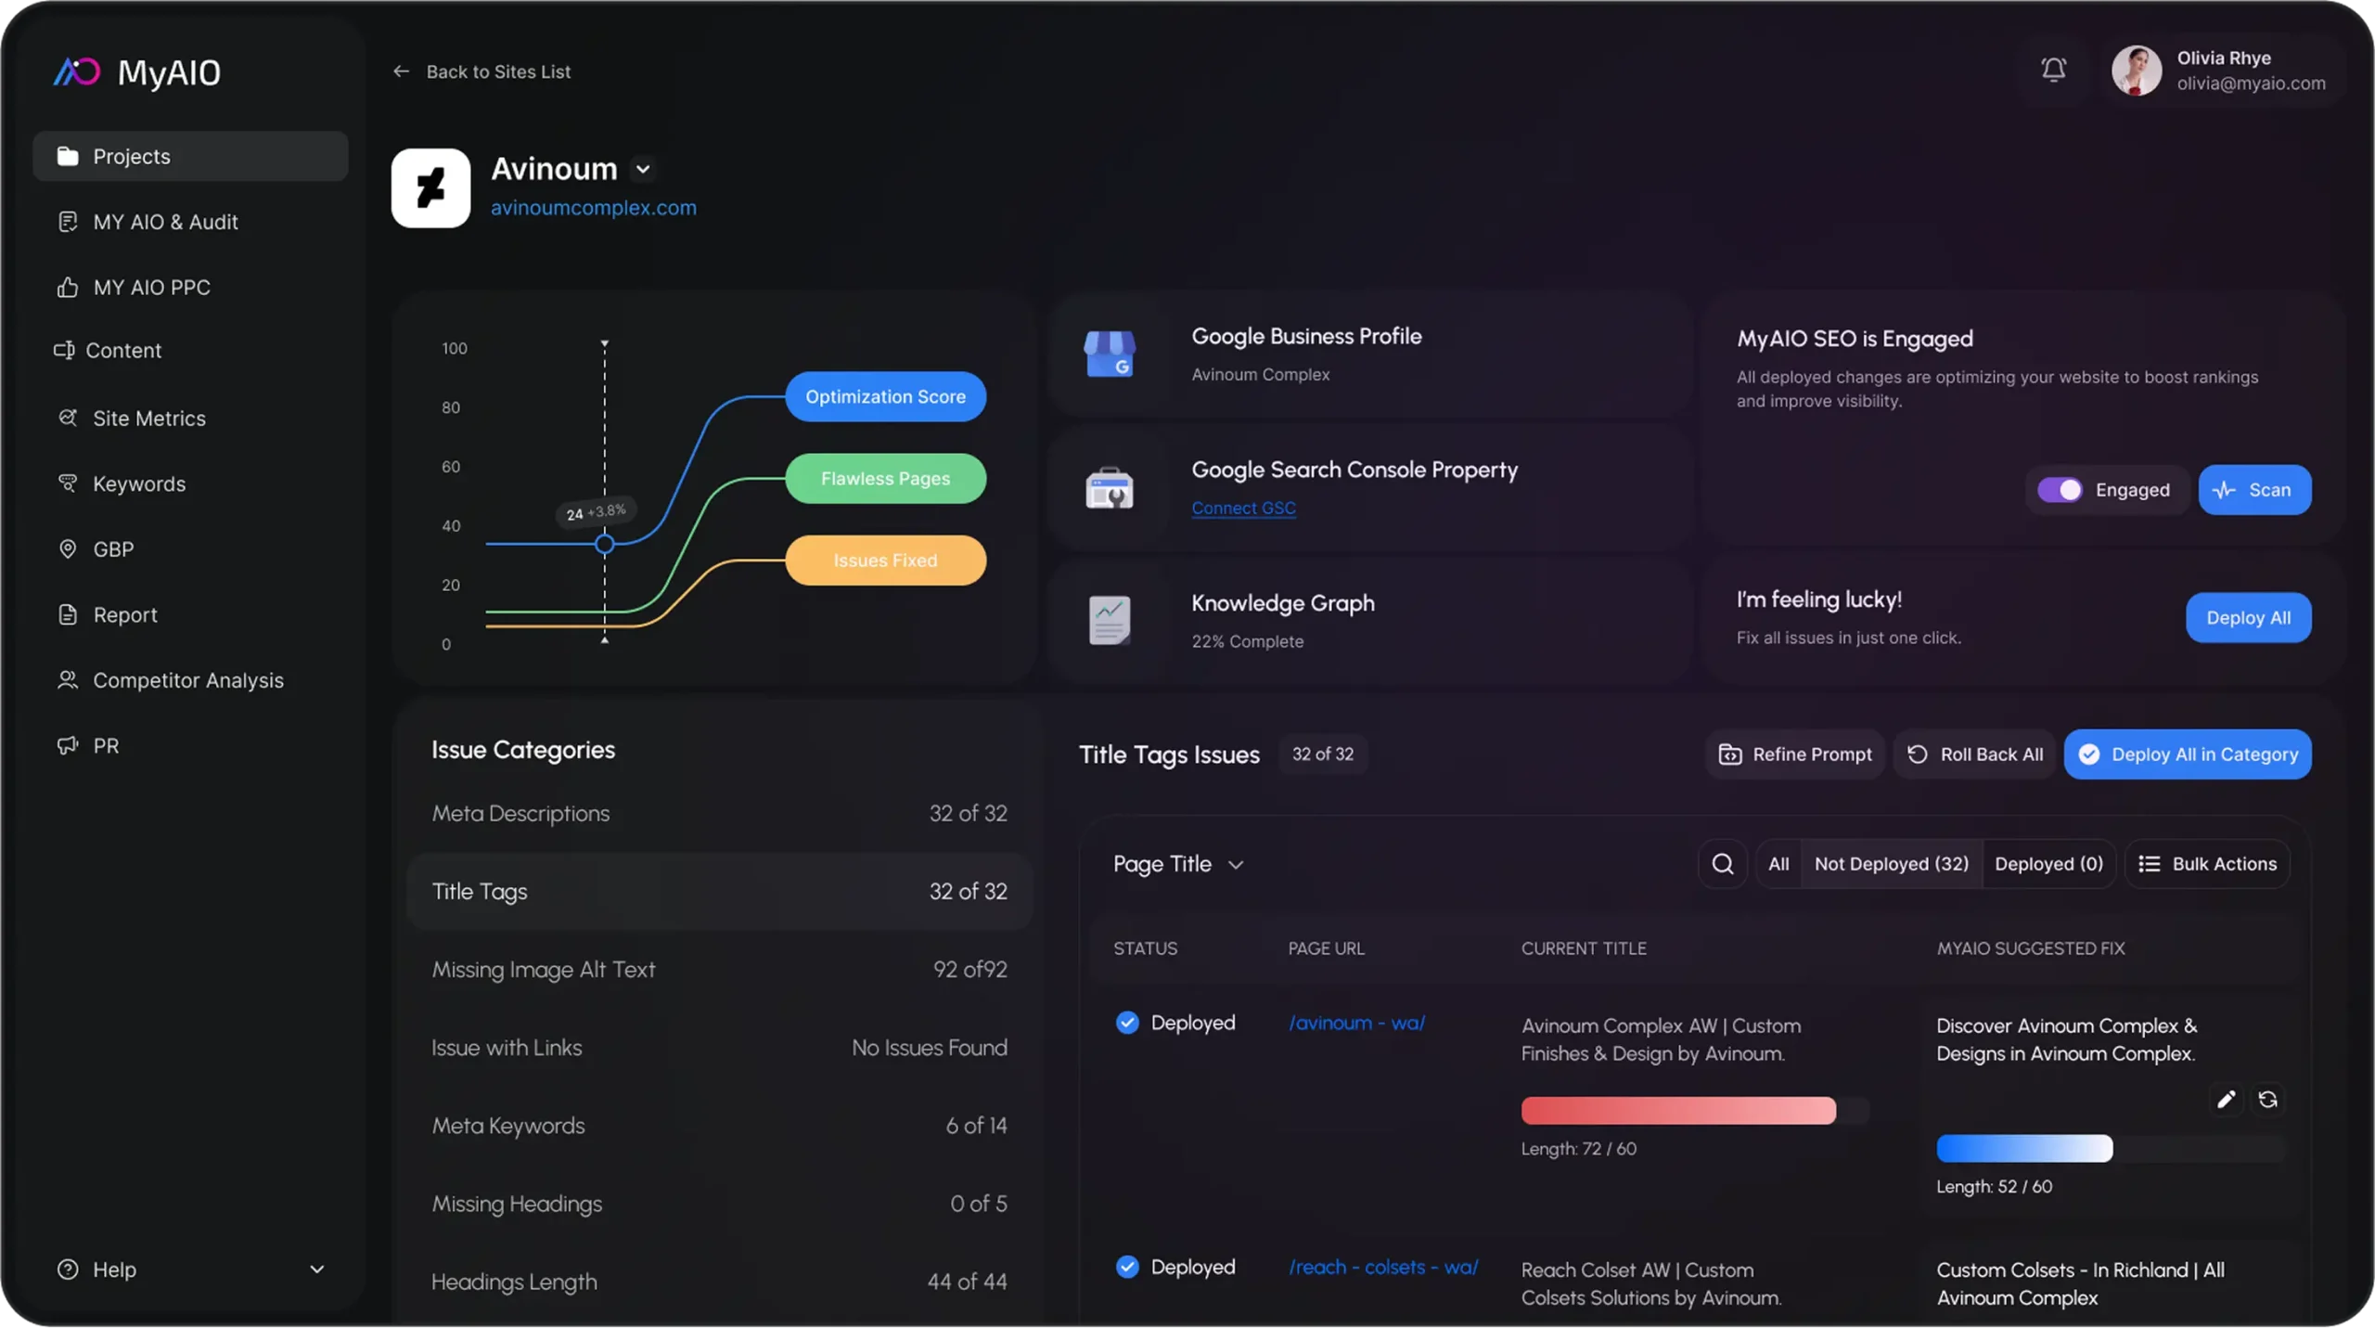The width and height of the screenshot is (2375, 1328).
Task: Select Missing Image Alt Text category
Action: (x=719, y=969)
